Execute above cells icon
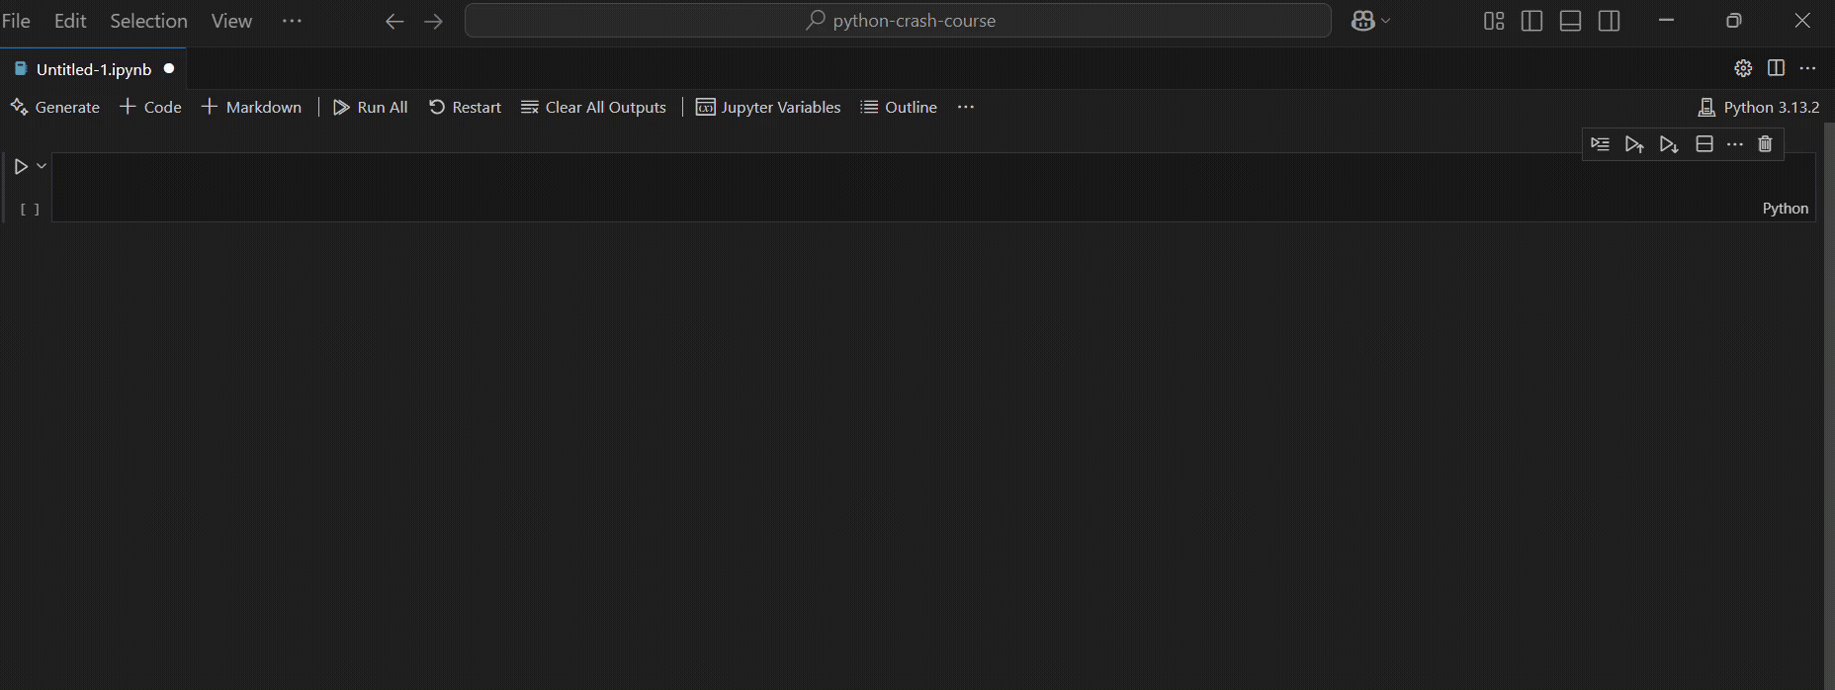1835x690 pixels. [1634, 144]
